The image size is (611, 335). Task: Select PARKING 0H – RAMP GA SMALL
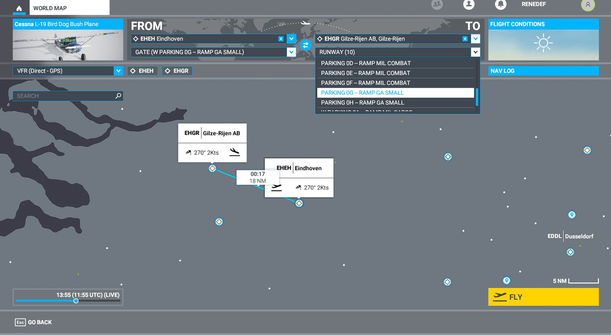(395, 103)
